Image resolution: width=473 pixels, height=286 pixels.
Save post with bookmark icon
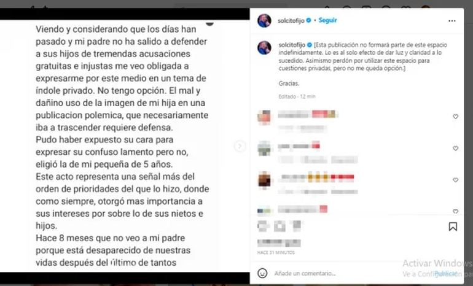[x=453, y=226]
